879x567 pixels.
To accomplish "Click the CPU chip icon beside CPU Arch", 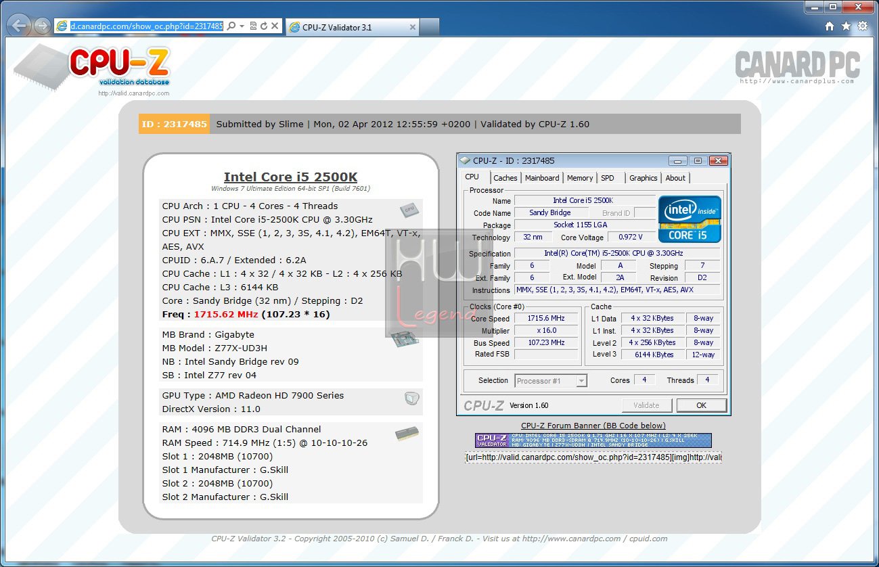I will (408, 210).
